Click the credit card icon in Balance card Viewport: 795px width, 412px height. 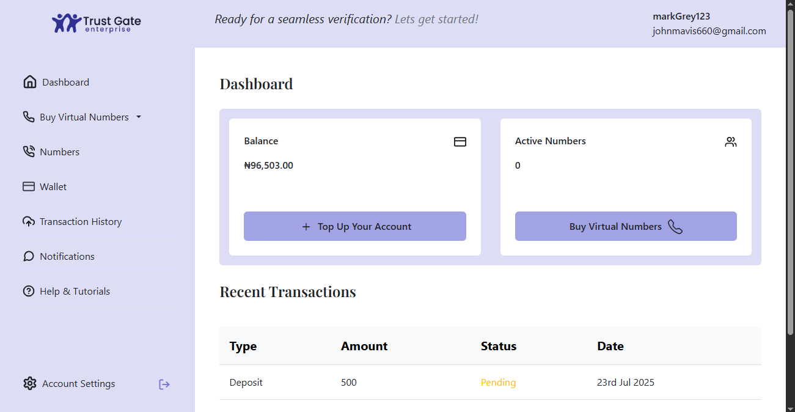coord(460,142)
